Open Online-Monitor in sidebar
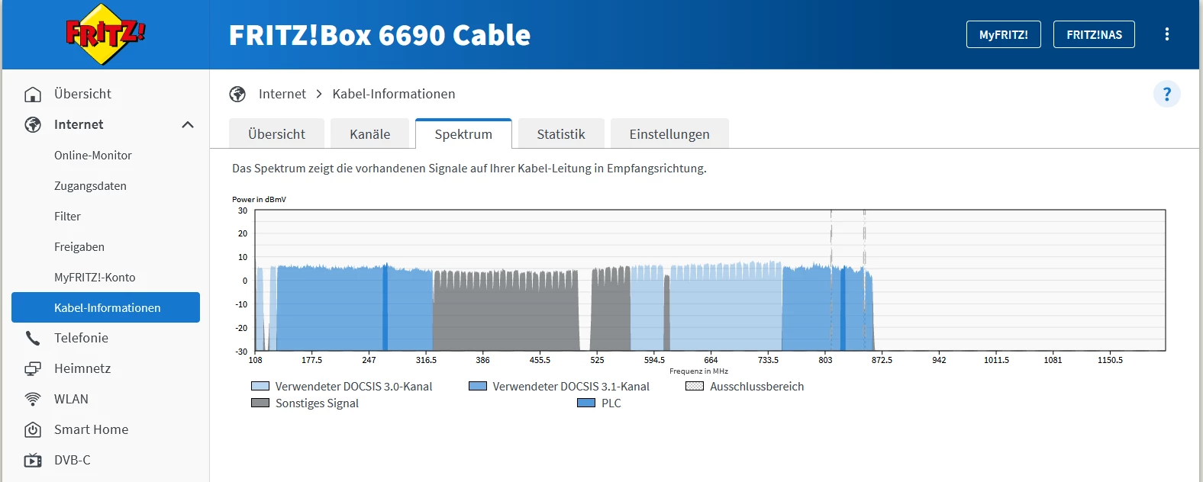This screenshot has width=1203, height=482. [x=93, y=156]
